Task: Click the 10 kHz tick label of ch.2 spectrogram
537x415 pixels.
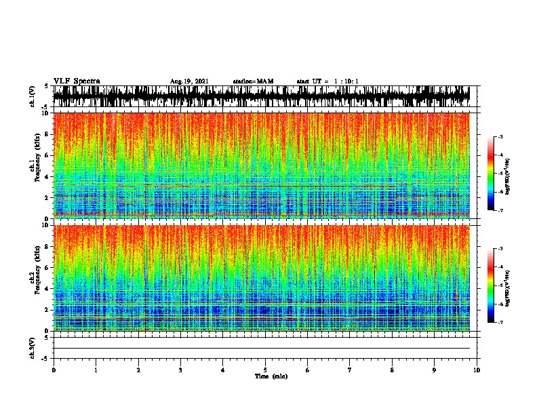Action: tap(45, 225)
